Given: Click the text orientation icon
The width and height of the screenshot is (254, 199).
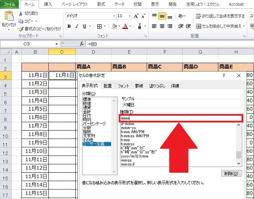Looking at the screenshot, I should (x=181, y=16).
